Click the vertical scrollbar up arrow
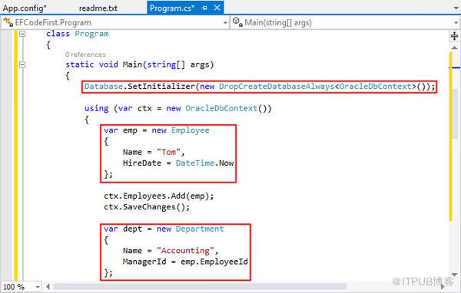 [454, 48]
